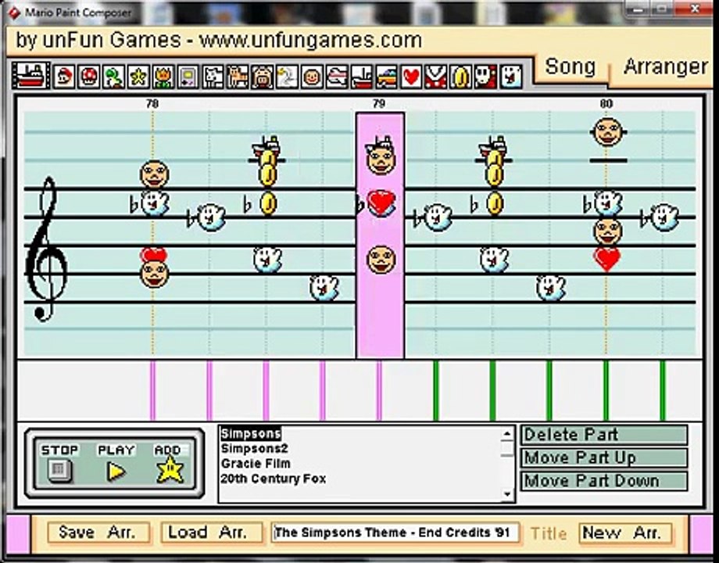
Task: Select the Airplane instrument icon
Action: click(x=337, y=76)
